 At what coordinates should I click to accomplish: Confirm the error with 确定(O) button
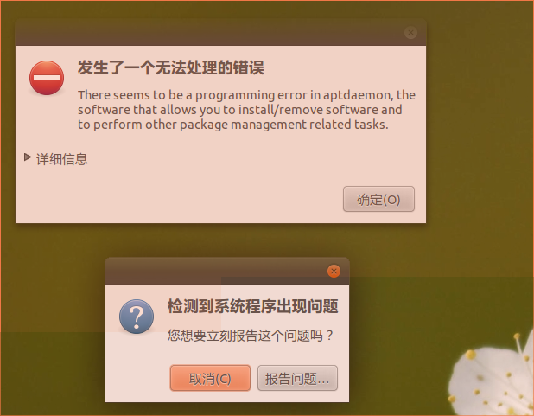[x=378, y=199]
